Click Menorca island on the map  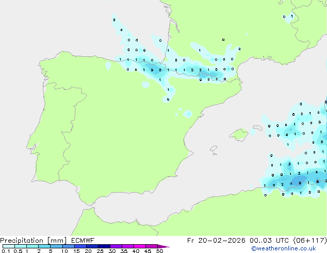[x=258, y=128]
